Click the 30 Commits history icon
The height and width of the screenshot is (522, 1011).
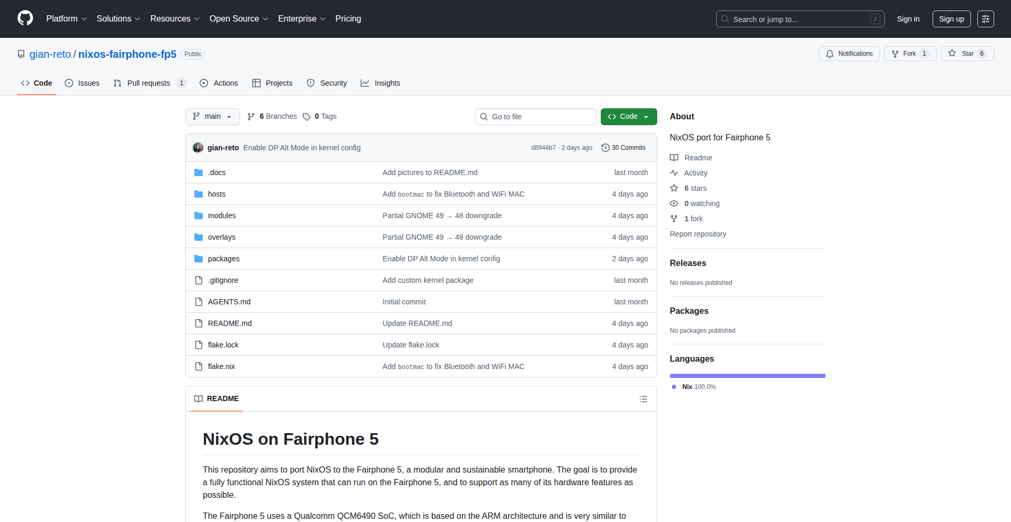pos(605,148)
